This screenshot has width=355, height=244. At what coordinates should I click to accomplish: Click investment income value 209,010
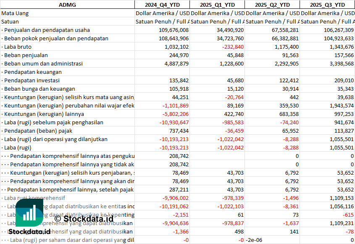click(x=344, y=80)
